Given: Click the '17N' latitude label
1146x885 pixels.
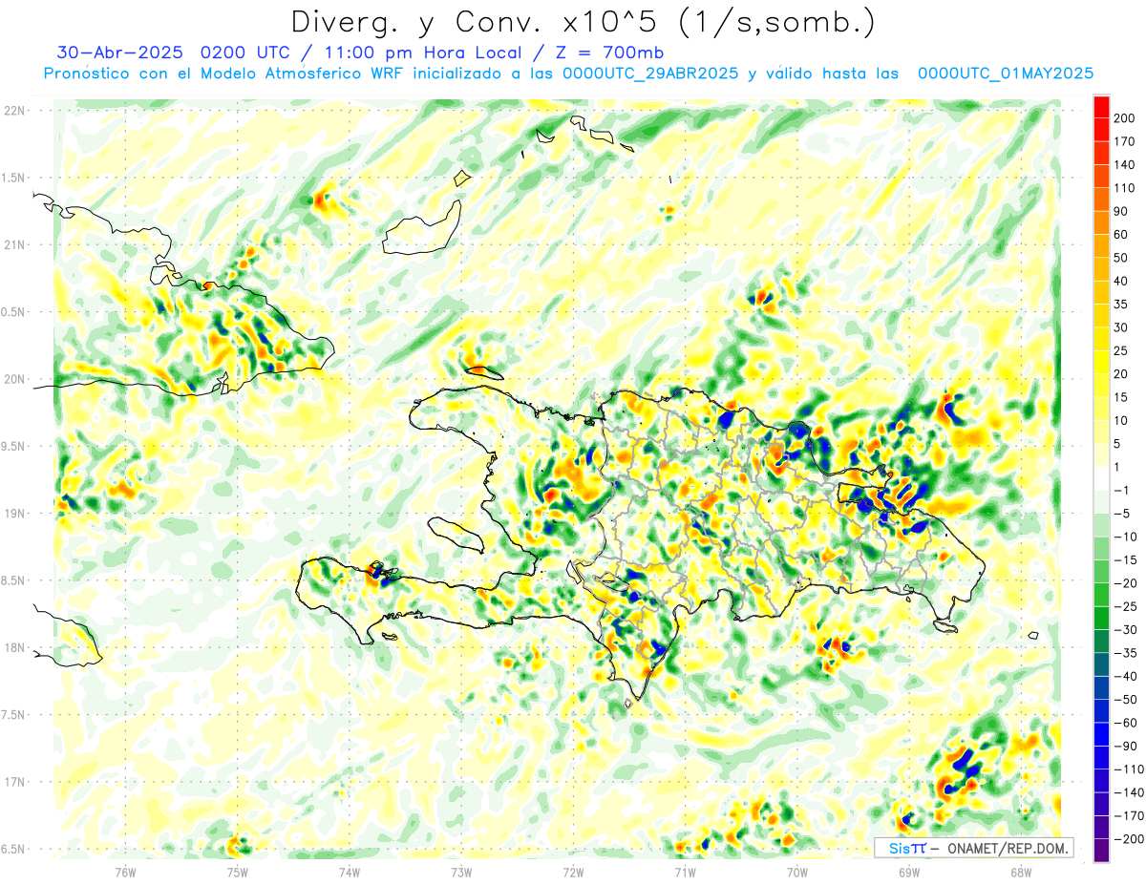Looking at the screenshot, I should [x=13, y=782].
